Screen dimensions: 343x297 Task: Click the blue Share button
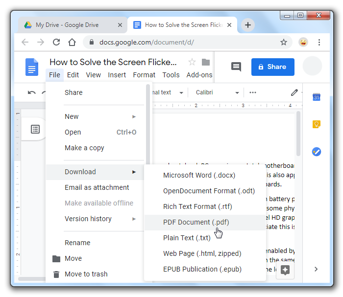click(272, 67)
